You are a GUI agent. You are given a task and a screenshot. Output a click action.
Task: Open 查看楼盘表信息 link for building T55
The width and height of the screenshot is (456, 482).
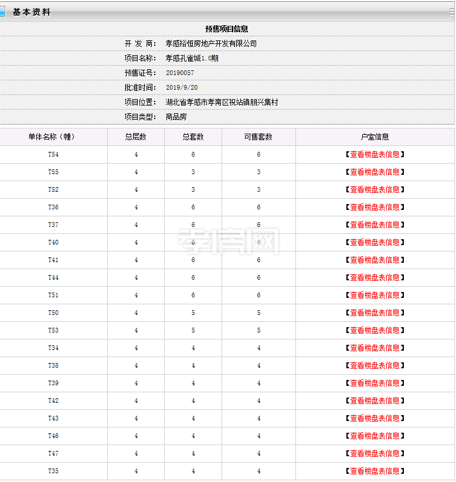click(375, 172)
